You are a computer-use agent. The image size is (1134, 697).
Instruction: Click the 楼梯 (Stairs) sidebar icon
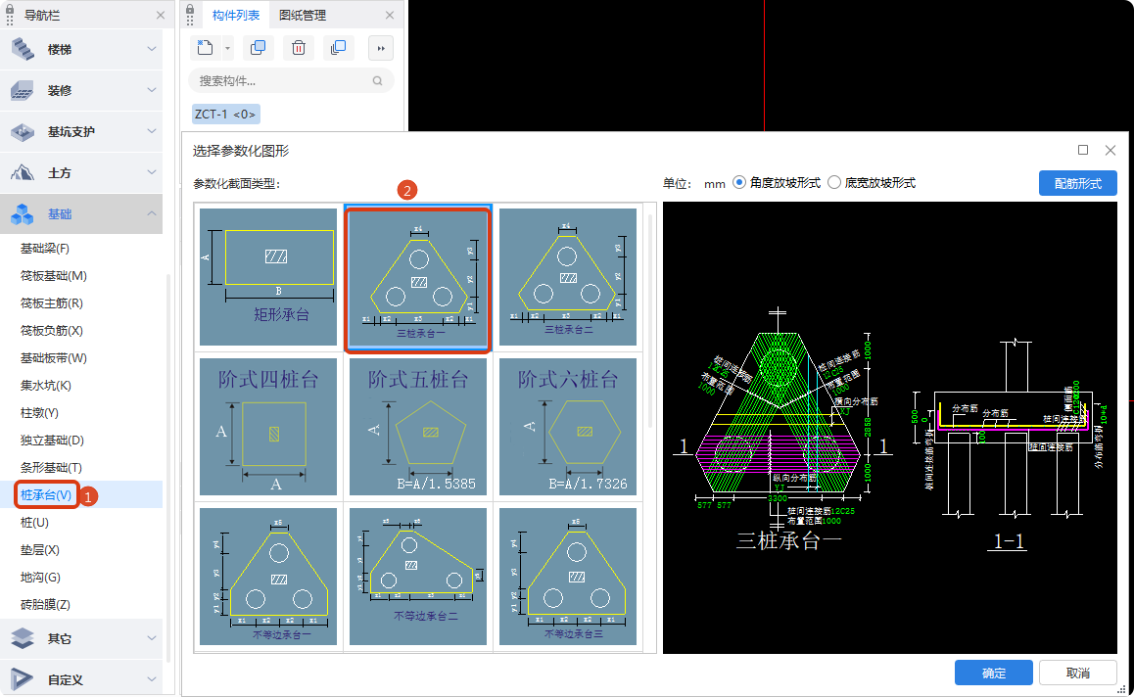tap(24, 47)
